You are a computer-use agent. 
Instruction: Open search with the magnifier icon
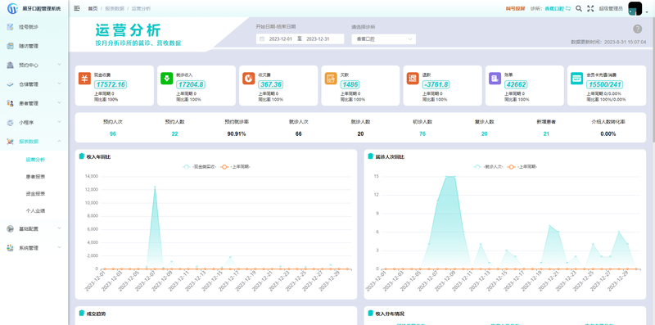coord(579,8)
